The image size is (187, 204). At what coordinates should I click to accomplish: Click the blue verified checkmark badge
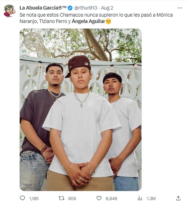point(70,8)
